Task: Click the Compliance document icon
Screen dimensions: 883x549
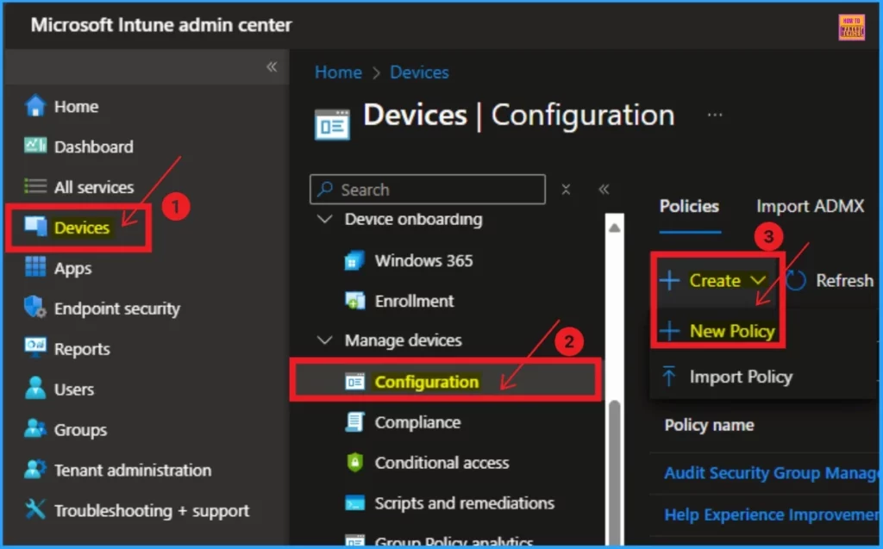Action: [x=354, y=421]
